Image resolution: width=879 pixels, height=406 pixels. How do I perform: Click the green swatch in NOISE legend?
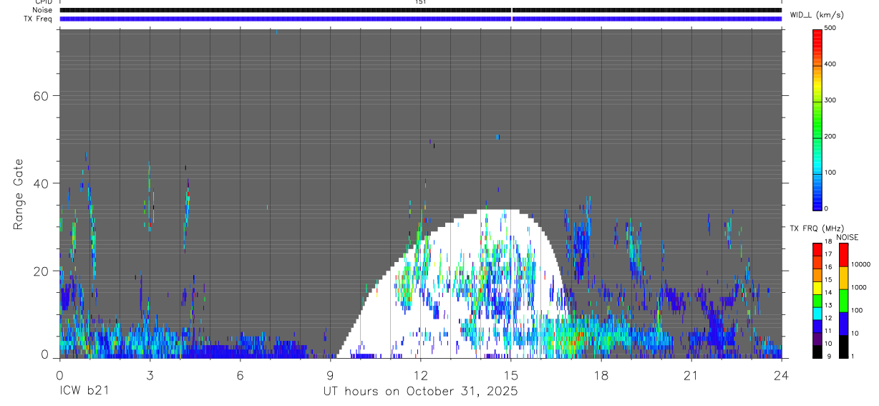[843, 301]
